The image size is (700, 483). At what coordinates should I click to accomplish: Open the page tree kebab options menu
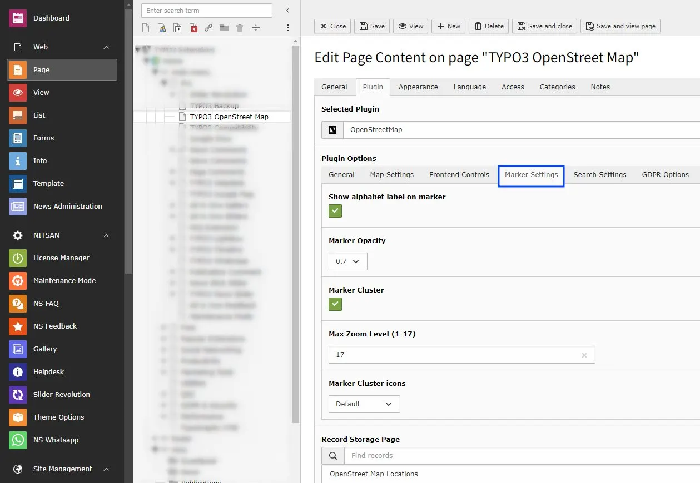(288, 28)
